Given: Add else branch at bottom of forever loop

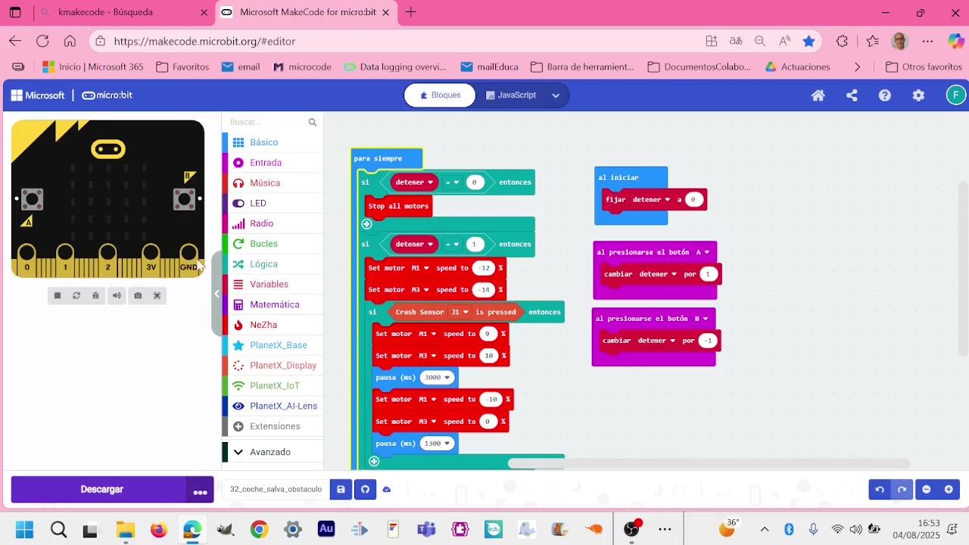Looking at the screenshot, I should (374, 461).
